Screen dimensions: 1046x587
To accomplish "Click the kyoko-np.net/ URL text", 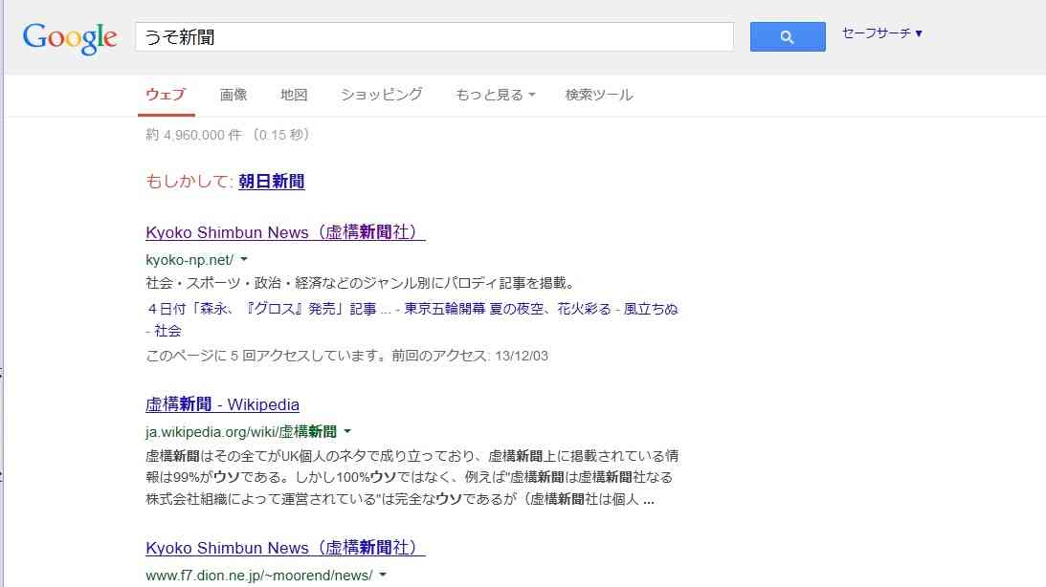I will (x=189, y=260).
